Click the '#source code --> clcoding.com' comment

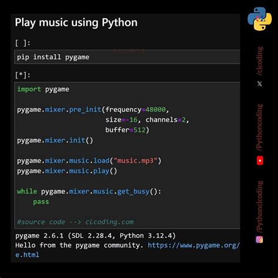point(75,222)
